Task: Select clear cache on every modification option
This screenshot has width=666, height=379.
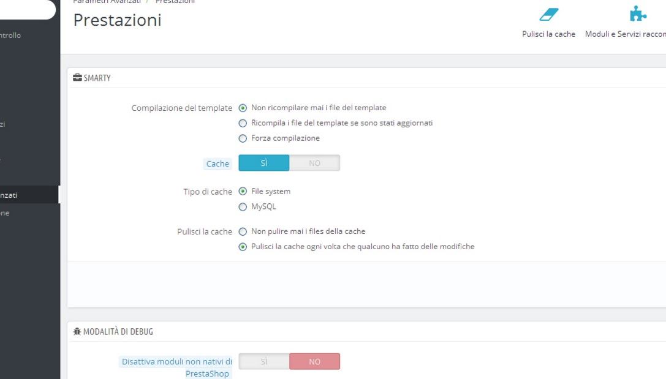Action: (243, 247)
